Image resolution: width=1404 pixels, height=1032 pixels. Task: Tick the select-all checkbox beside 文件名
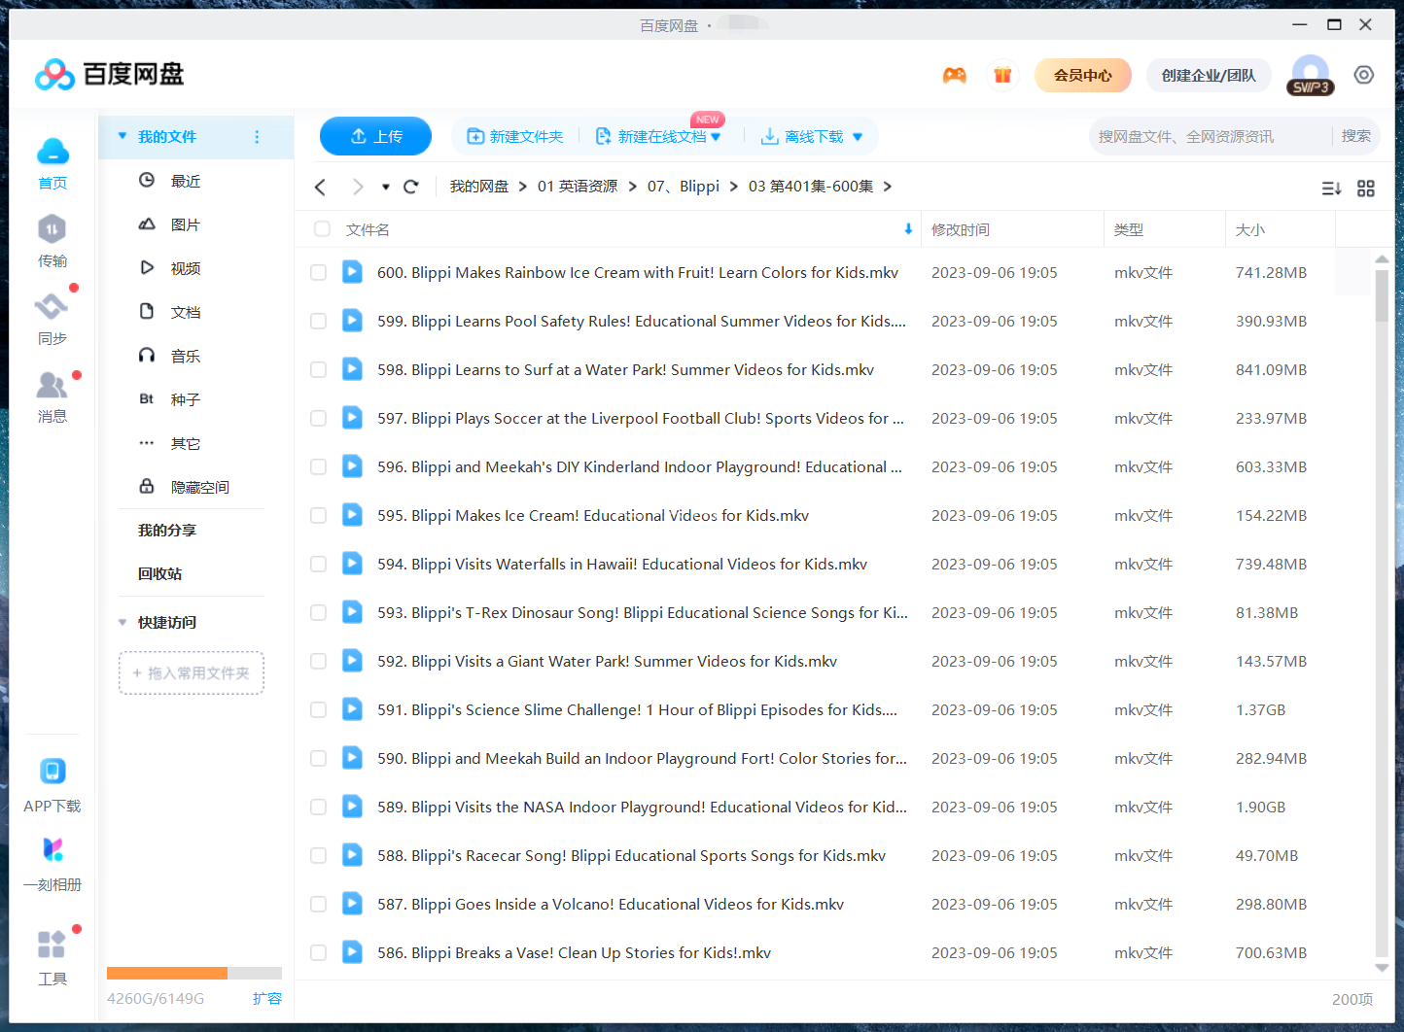[322, 229]
